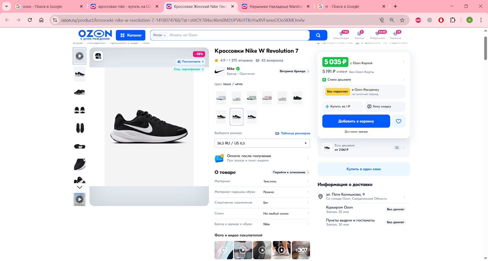Viewport: 488px width, 261px height.
Task: Open 1 375 отзывов reviews link
Action: [x=241, y=61]
